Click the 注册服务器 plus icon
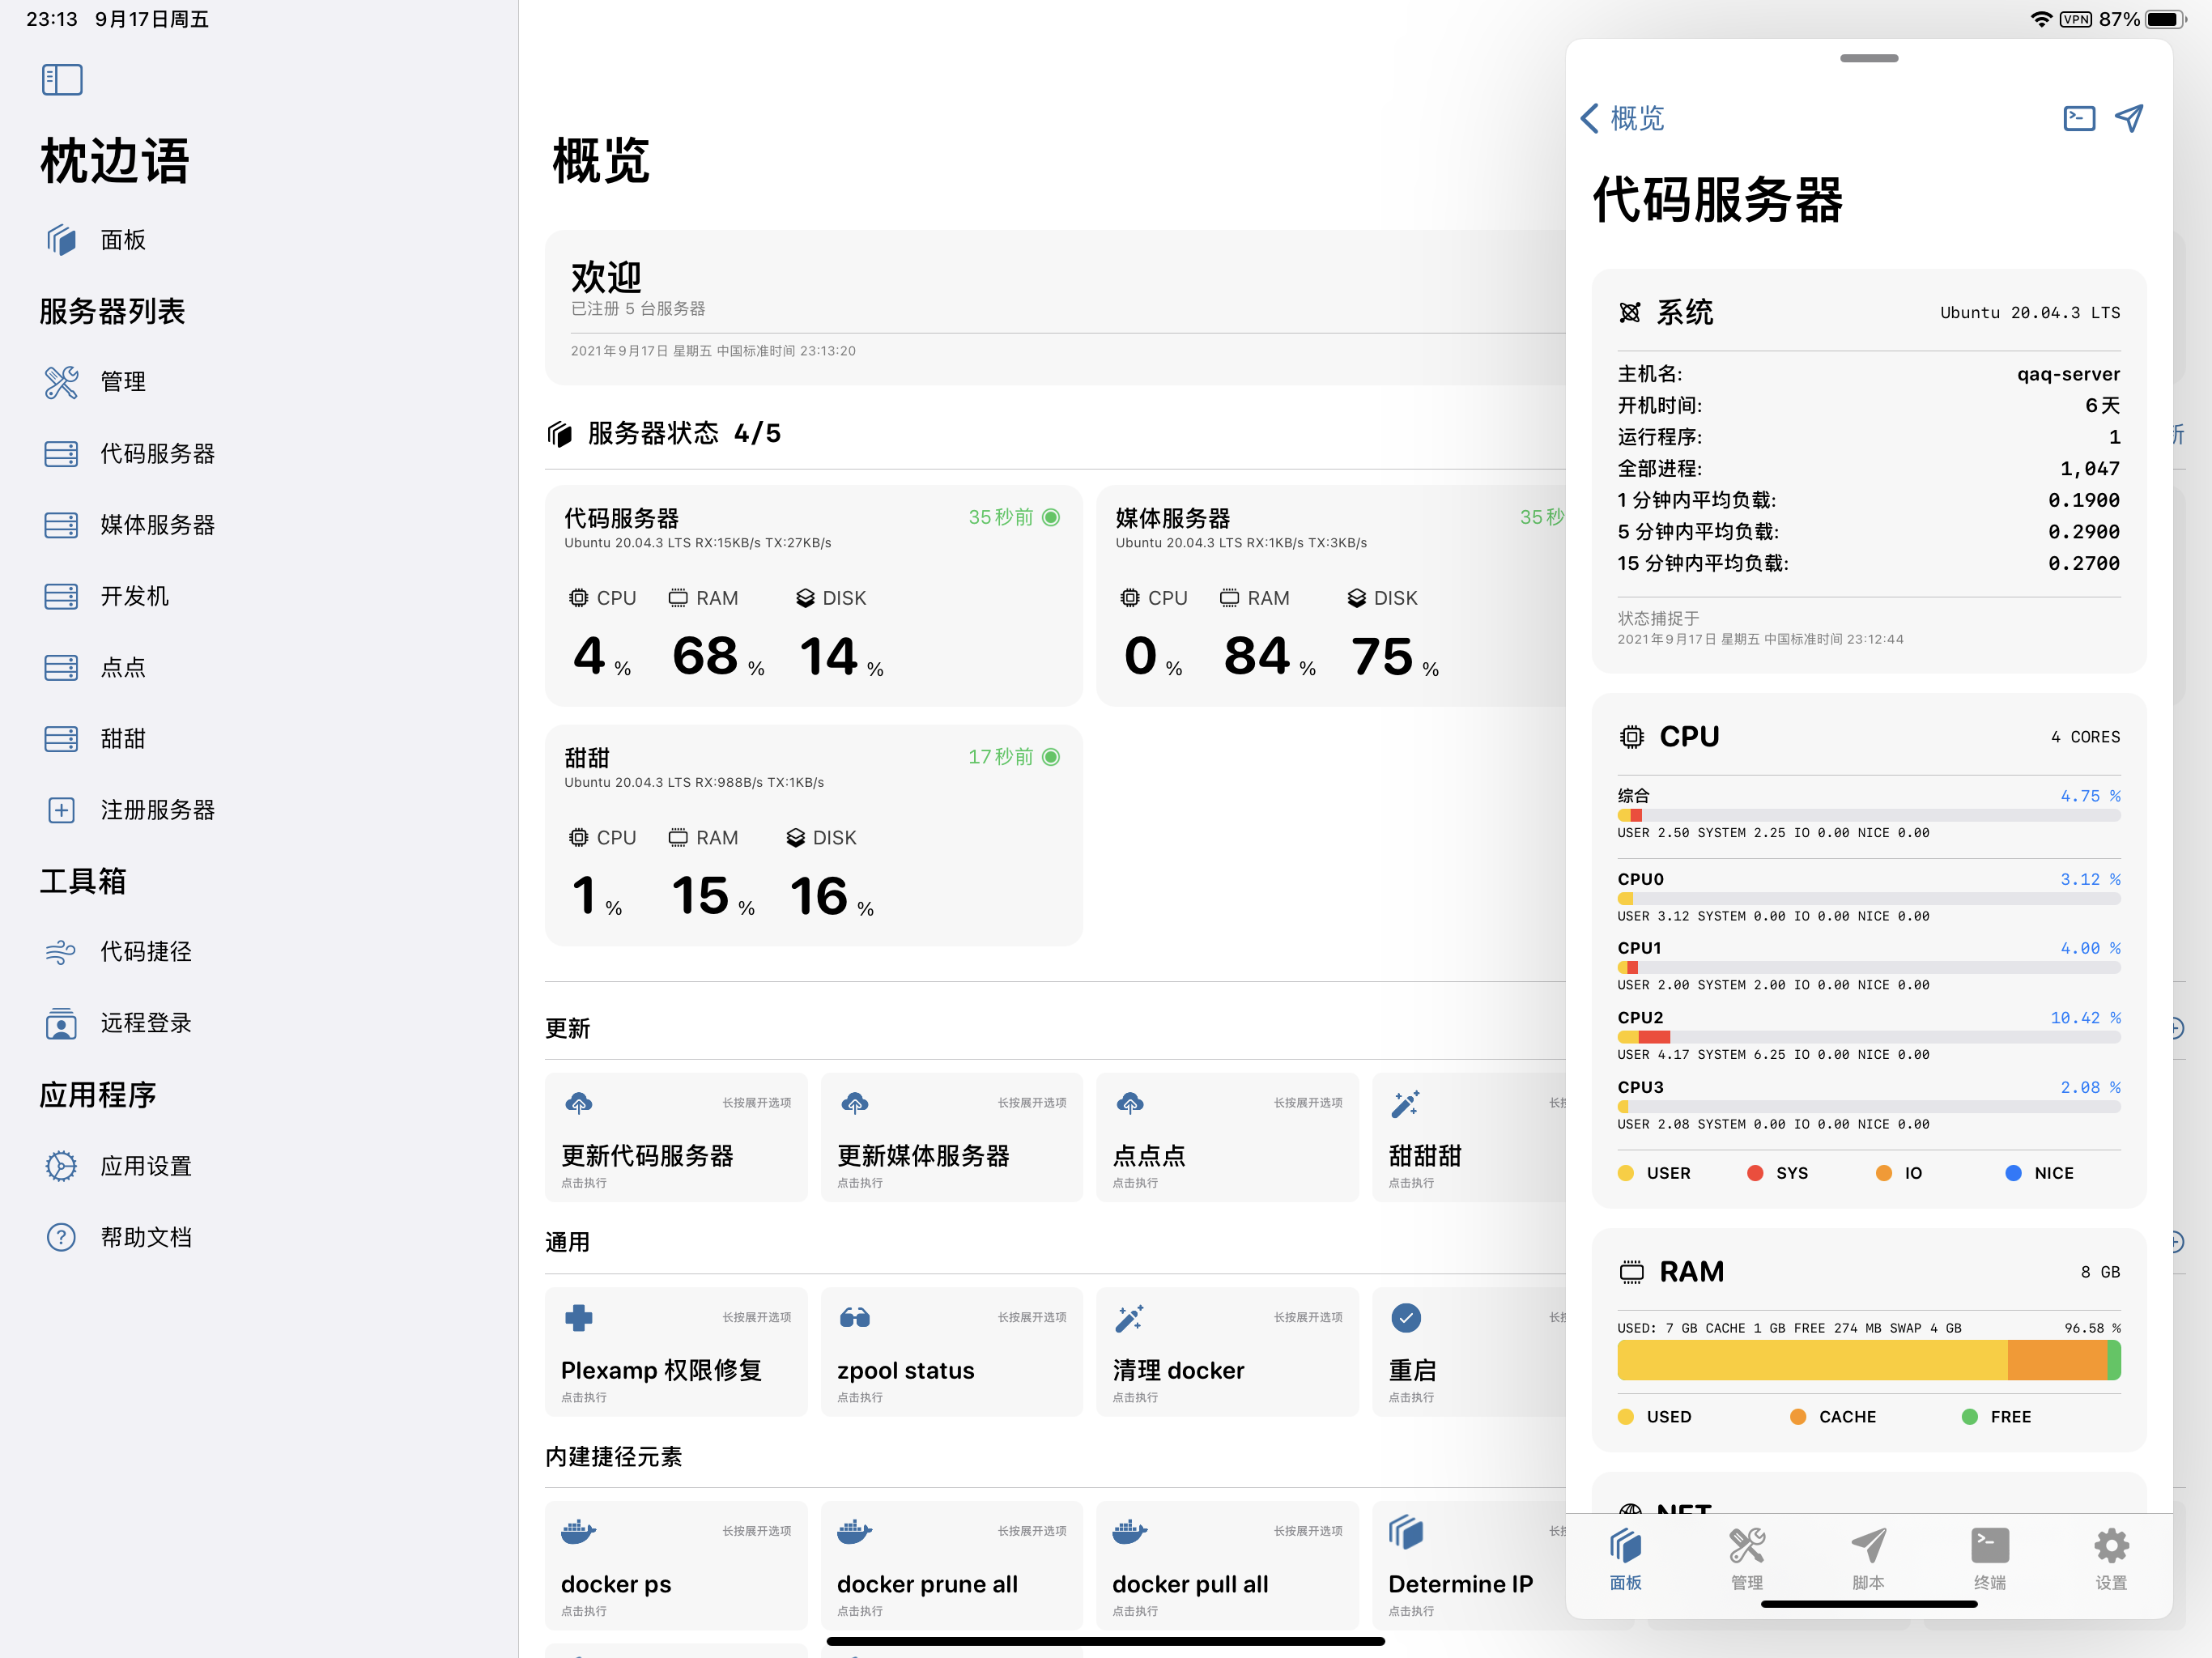Image resolution: width=2212 pixels, height=1658 pixels. pos(61,810)
